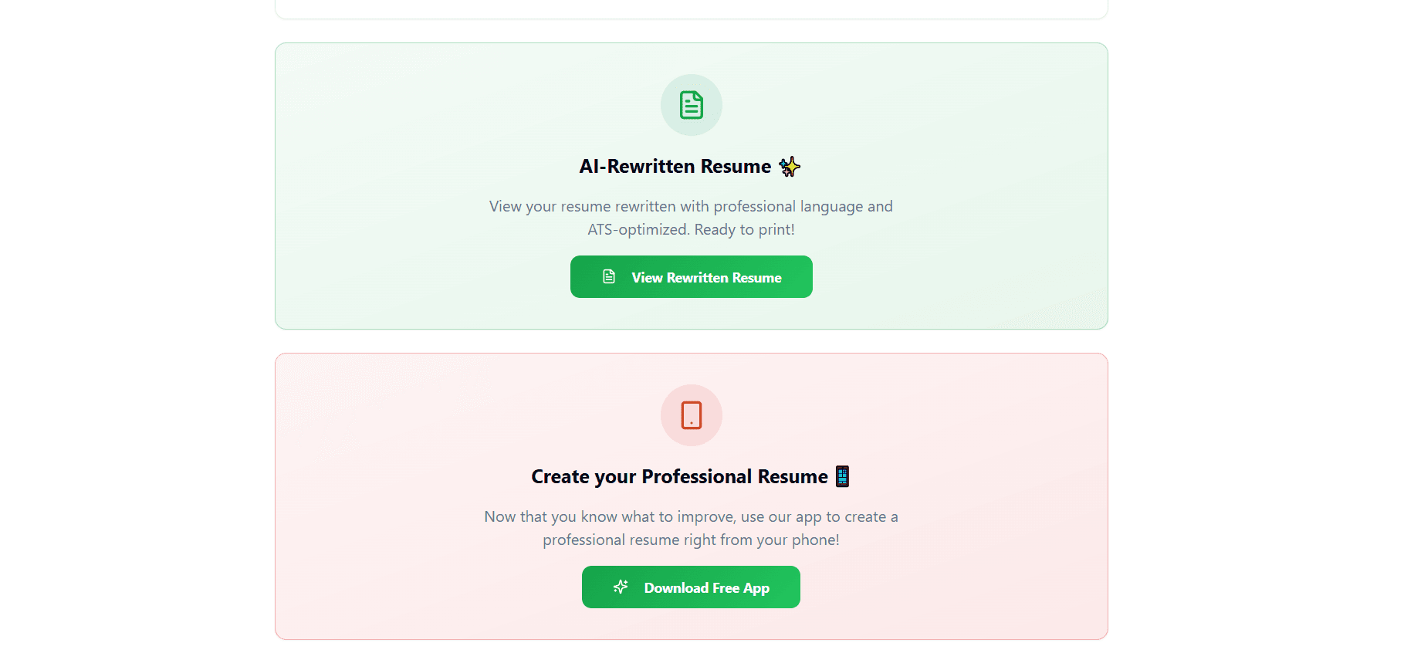Click the gap between green and pink cards
The image size is (1414, 670).
click(691, 341)
